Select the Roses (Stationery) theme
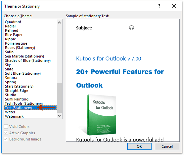 (30, 48)
